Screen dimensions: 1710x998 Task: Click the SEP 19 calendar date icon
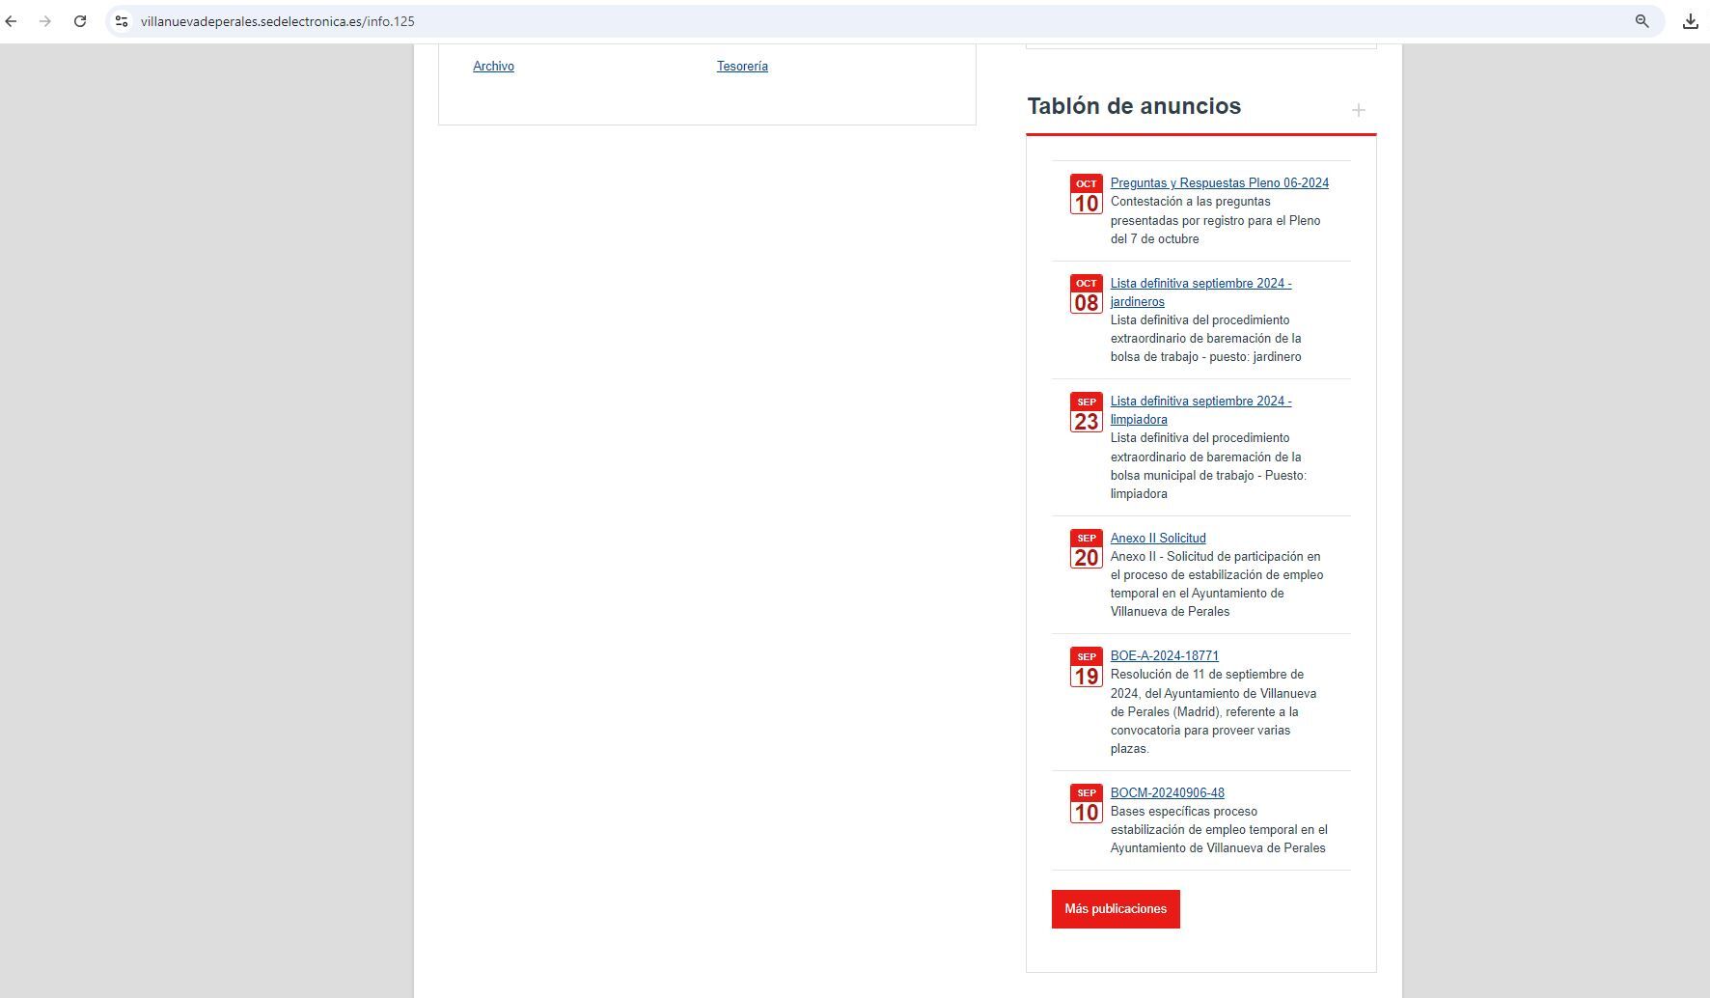(1086, 668)
